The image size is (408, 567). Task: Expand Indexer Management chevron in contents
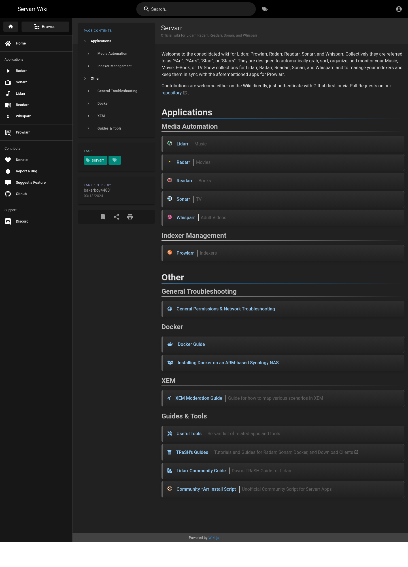coord(88,66)
